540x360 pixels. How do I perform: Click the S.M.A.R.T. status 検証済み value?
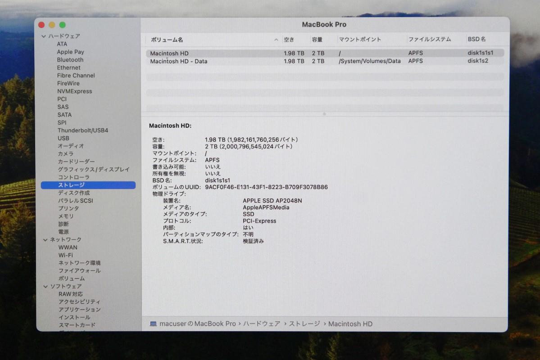(253, 241)
